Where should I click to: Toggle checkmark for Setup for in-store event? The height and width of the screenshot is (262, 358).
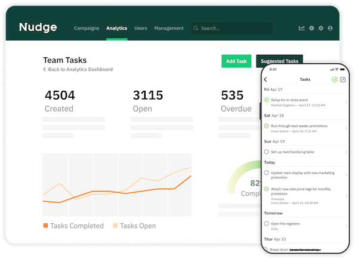pos(267,100)
